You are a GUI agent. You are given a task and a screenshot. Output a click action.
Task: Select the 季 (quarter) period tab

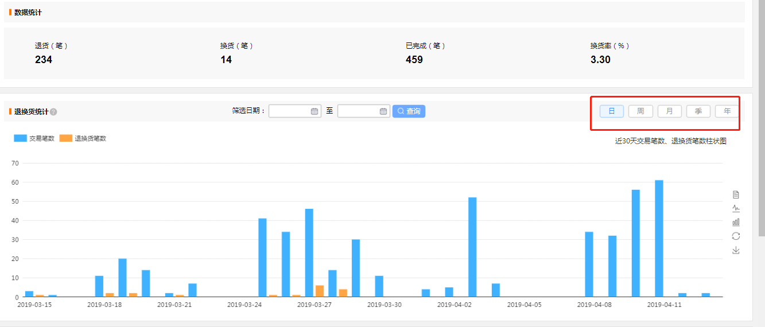[x=698, y=111]
